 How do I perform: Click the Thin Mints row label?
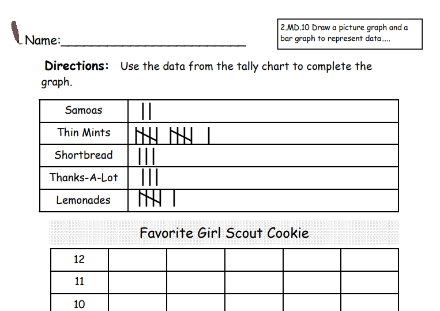click(84, 133)
